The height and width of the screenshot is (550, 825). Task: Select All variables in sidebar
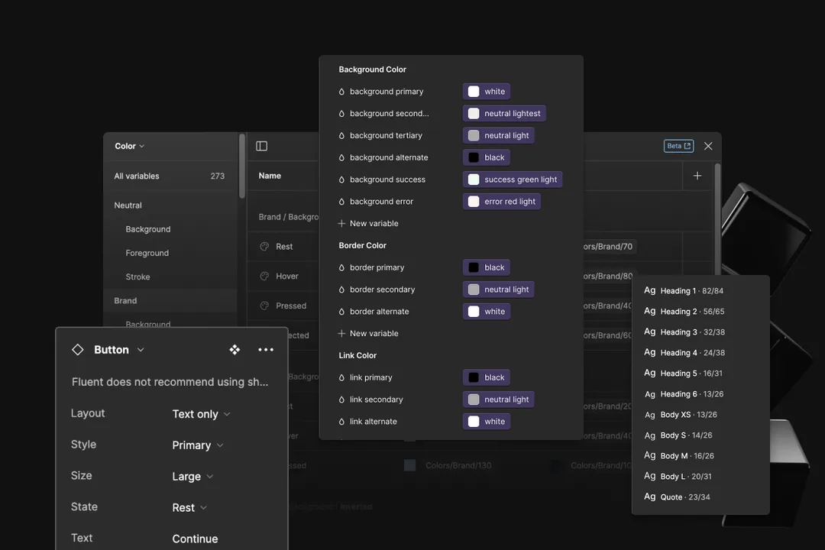pyautogui.click(x=170, y=176)
